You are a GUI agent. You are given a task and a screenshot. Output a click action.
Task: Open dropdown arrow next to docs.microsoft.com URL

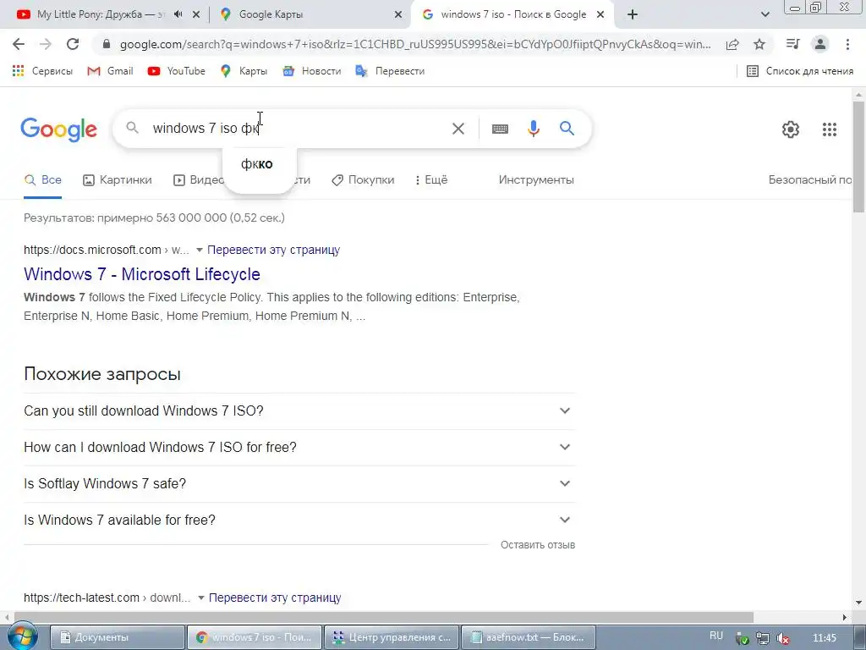(x=200, y=250)
